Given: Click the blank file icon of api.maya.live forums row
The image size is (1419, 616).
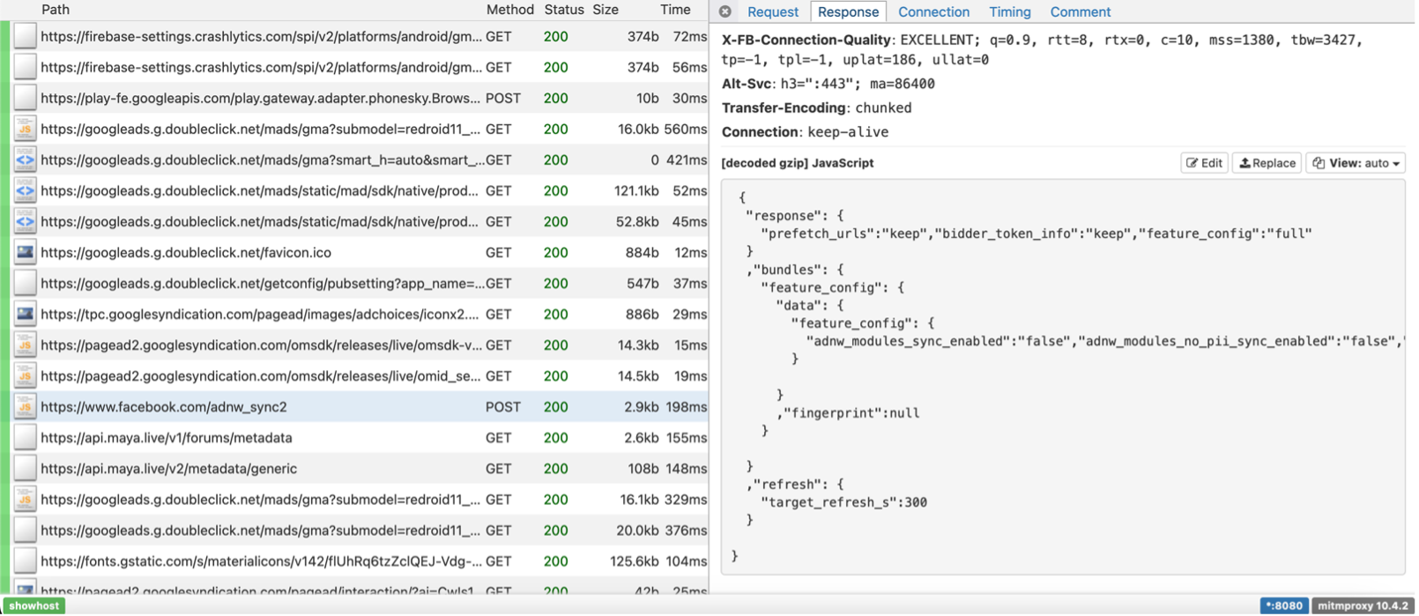Looking at the screenshot, I should pyautogui.click(x=25, y=438).
